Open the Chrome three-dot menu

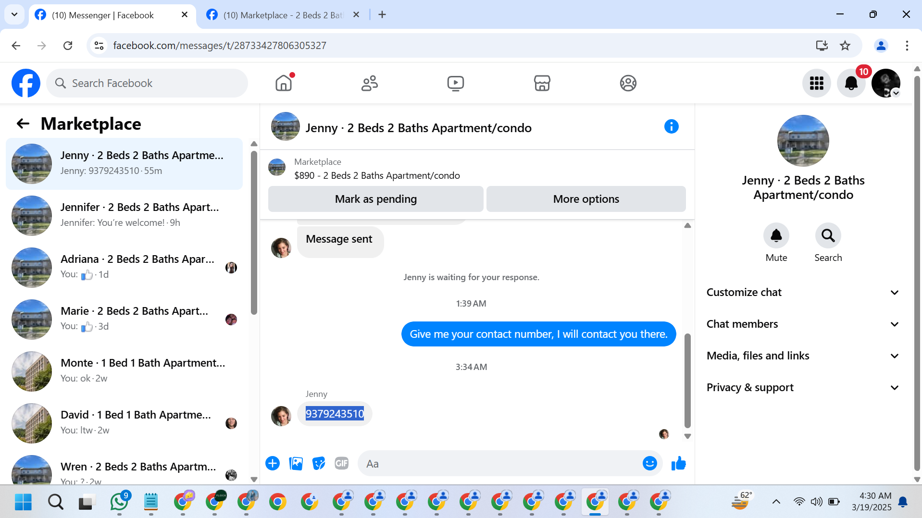[x=907, y=46]
